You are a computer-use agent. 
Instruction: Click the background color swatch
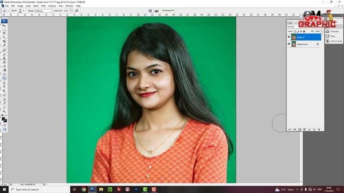(6, 121)
